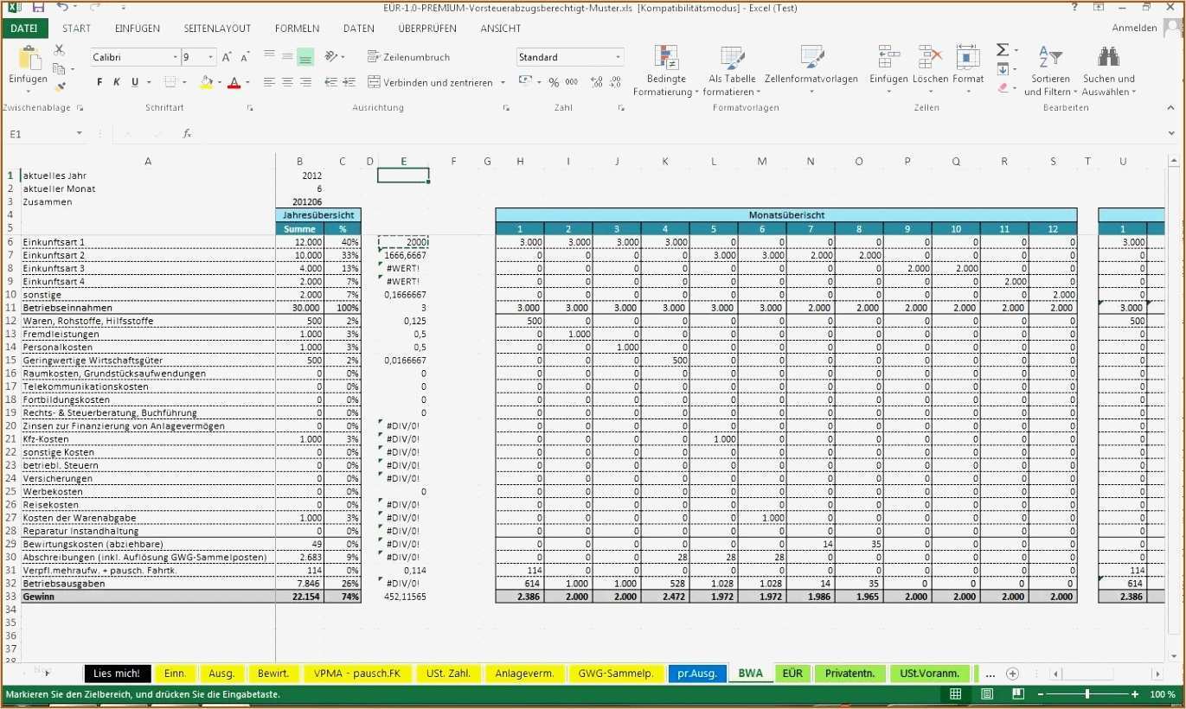Click the Name Box showing E1
The height and width of the screenshot is (709, 1186).
[x=39, y=133]
